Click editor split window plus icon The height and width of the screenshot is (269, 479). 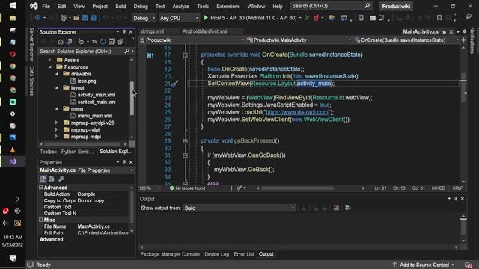463,40
